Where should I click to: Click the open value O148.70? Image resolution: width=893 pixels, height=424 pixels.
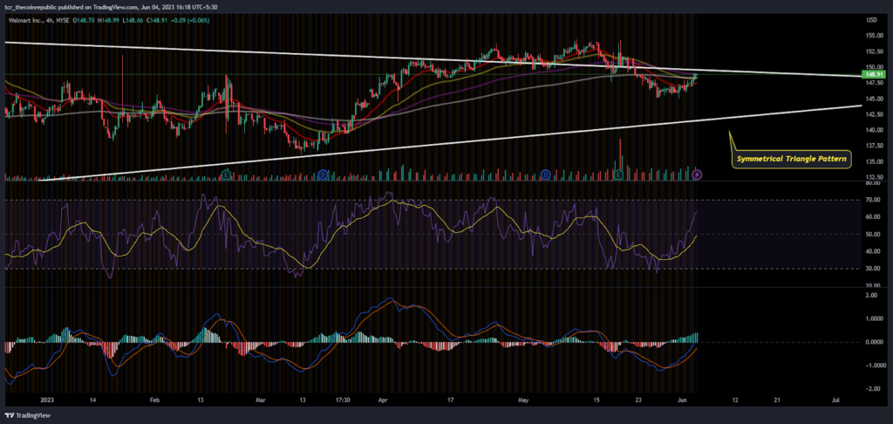pos(85,20)
